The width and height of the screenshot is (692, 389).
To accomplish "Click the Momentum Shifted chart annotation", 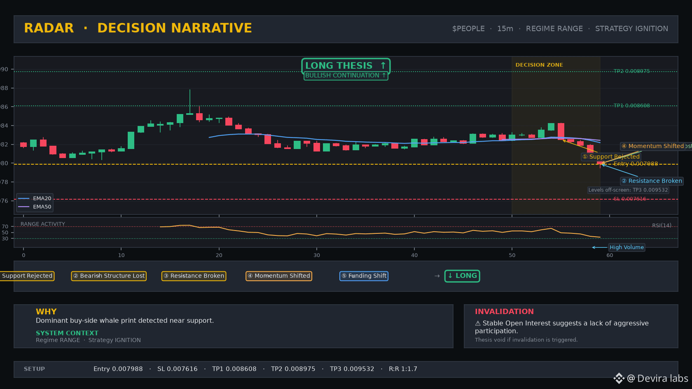I will pos(655,146).
